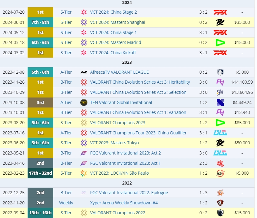This screenshot has height=218, width=257.
Task: Open Evolution Series Act 3: Heritability link
Action: [140, 82]
